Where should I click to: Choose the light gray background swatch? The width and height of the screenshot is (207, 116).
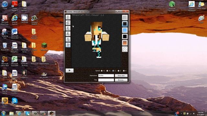coord(125,17)
